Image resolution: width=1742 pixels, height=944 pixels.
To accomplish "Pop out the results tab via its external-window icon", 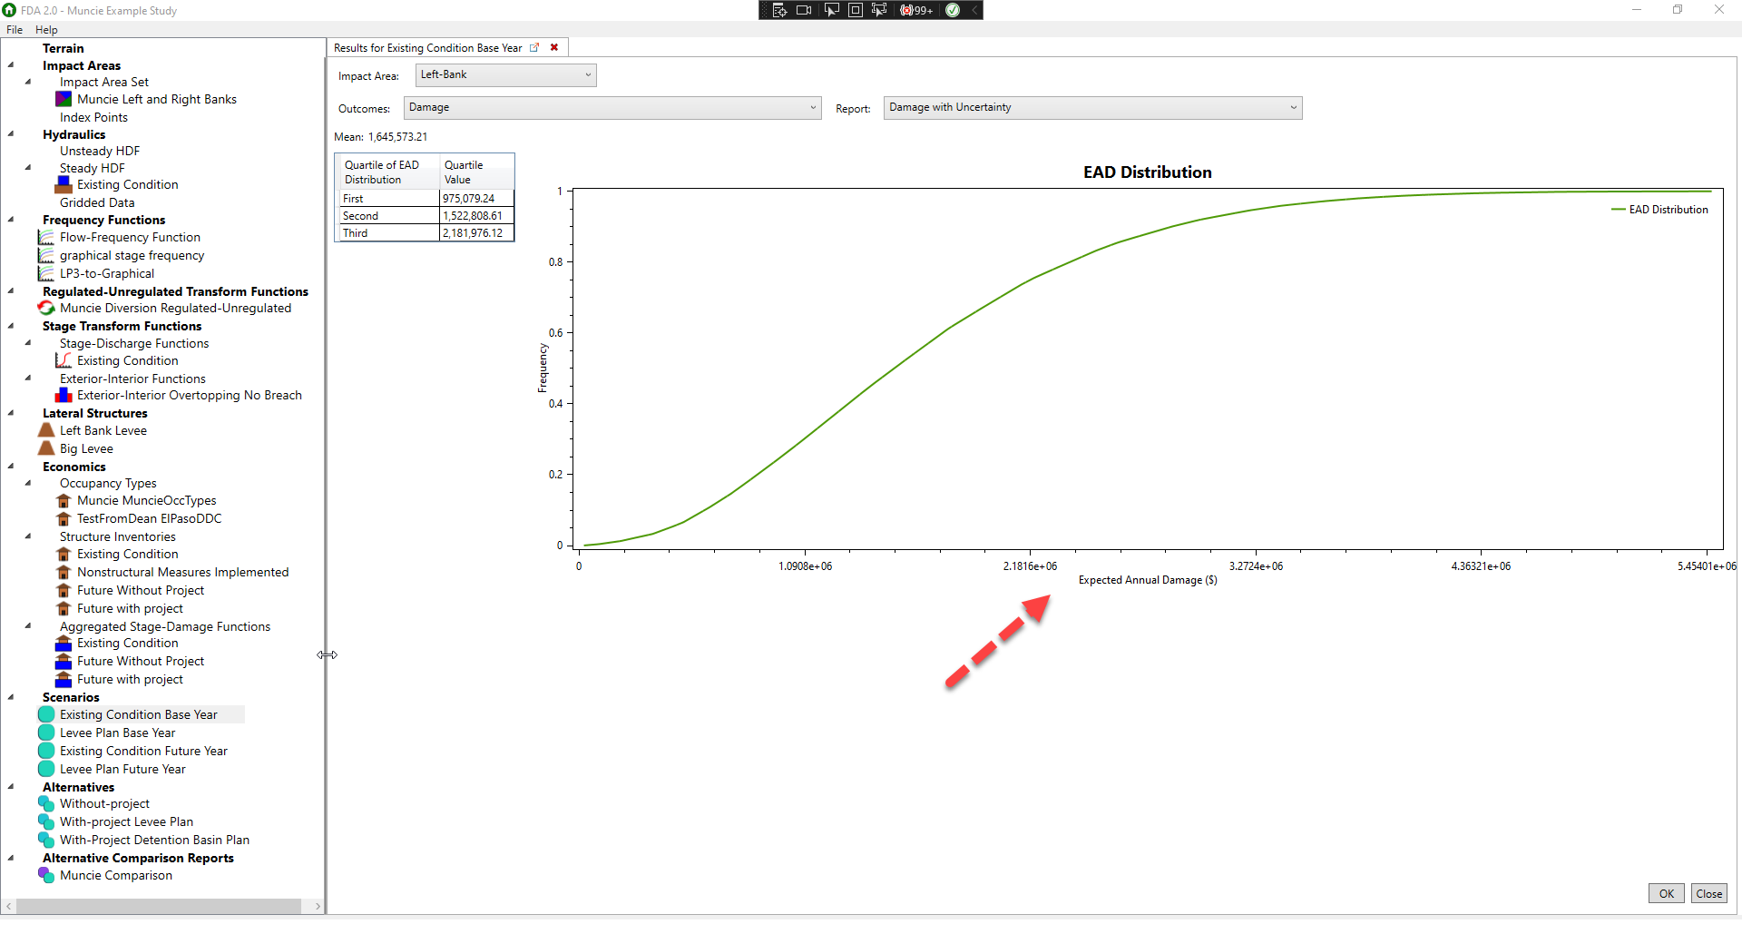I will point(534,48).
